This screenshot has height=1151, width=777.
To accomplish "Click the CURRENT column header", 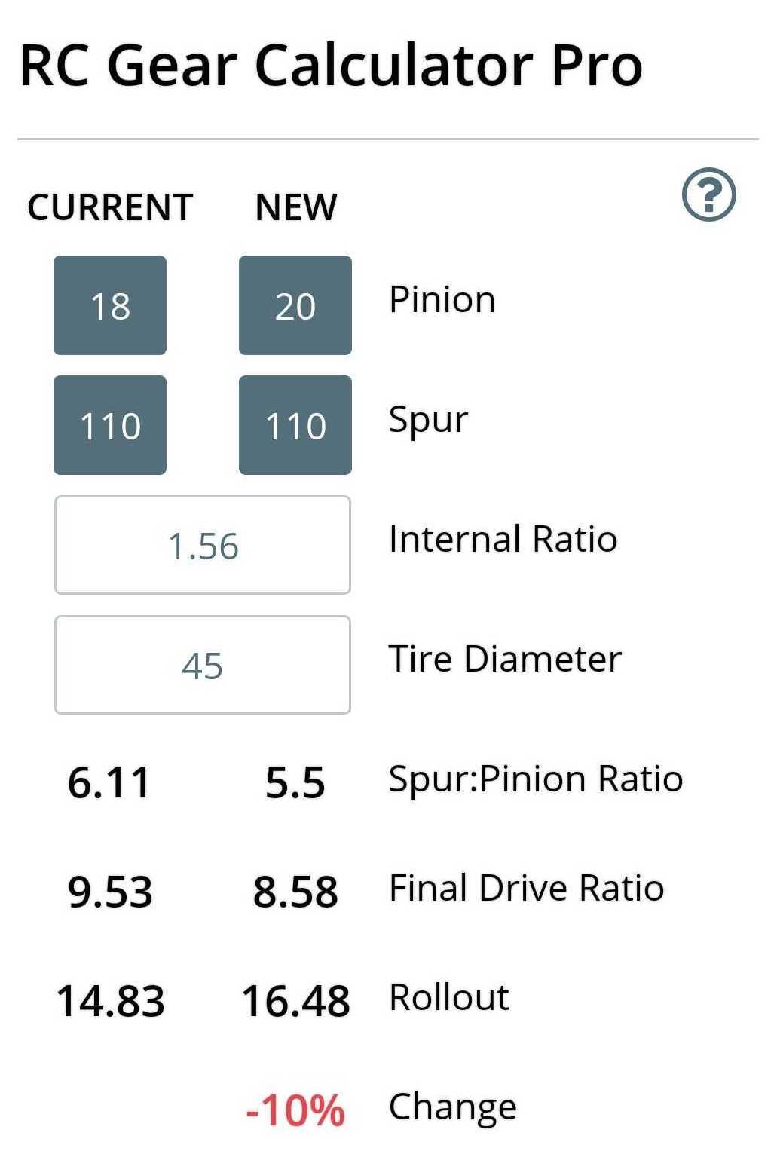I will [110, 207].
